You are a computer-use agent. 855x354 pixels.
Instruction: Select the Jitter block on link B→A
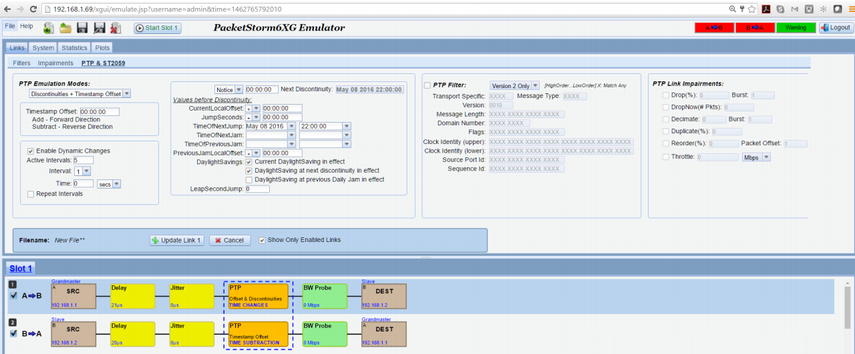pos(192,334)
